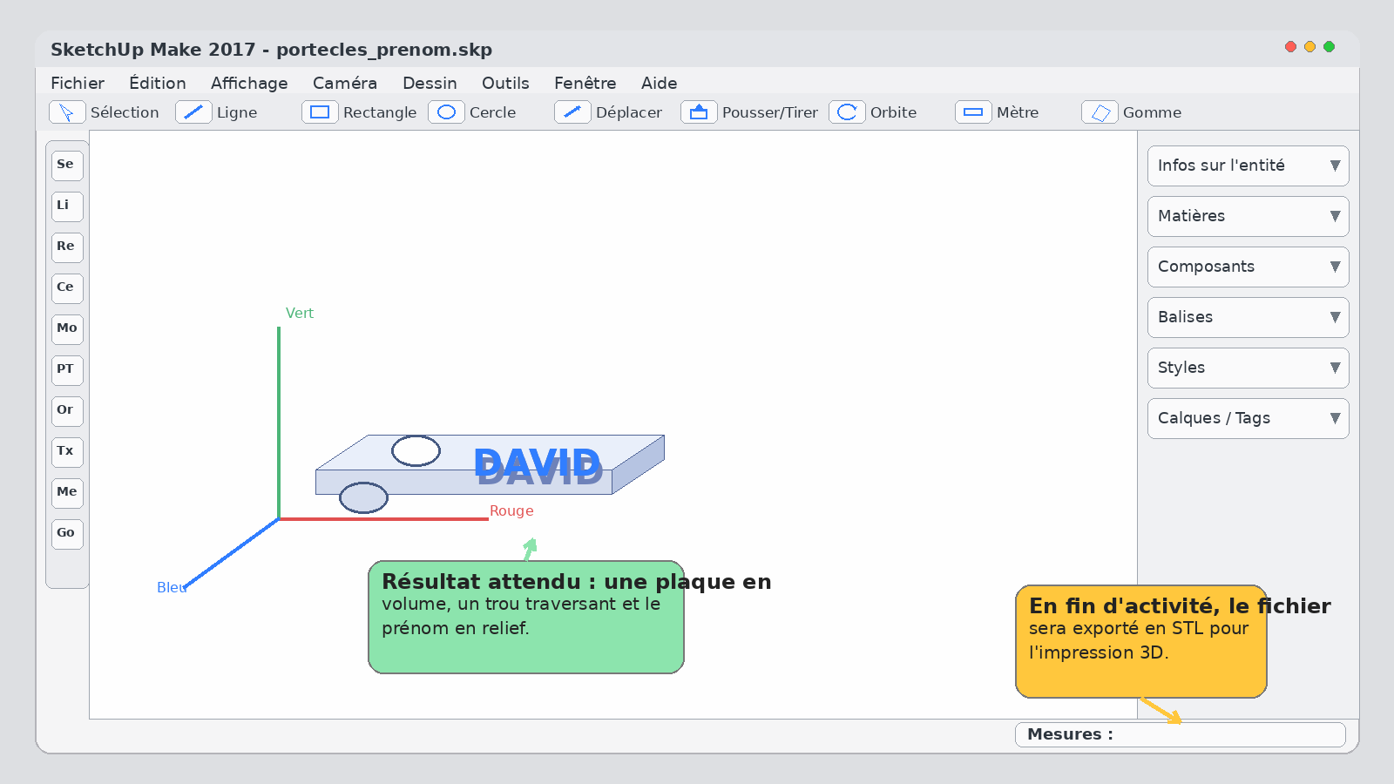Click the Se button in left palette

(67, 166)
